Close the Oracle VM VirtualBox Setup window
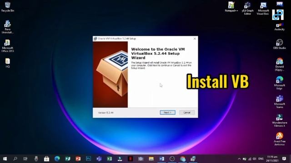Screen dimensions: 291x163 (195, 38)
